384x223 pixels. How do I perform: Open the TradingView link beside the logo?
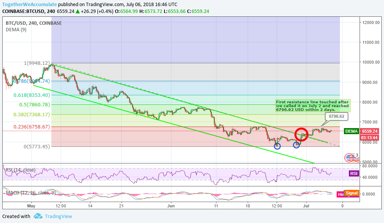[58, 216]
